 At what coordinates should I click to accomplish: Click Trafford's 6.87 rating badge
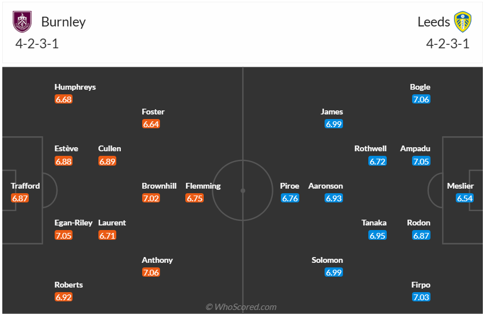[20, 198]
